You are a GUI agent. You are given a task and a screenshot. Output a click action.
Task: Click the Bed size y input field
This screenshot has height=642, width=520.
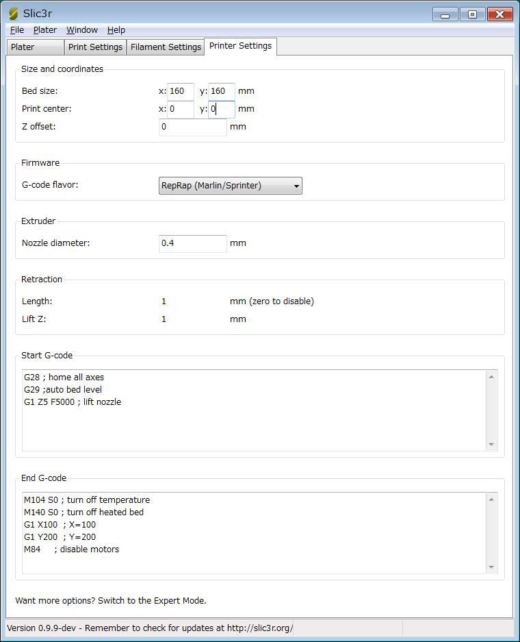click(x=221, y=91)
